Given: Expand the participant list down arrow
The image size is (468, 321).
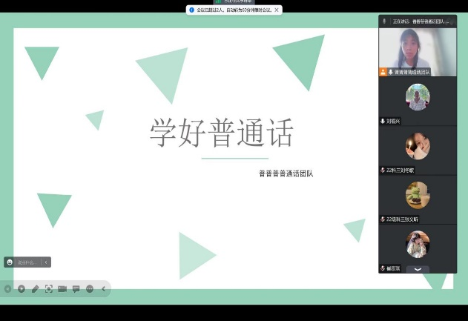Looking at the screenshot, I should (418, 269).
